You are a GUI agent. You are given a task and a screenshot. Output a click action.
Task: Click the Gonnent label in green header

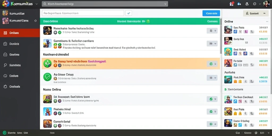[x=212, y=21]
